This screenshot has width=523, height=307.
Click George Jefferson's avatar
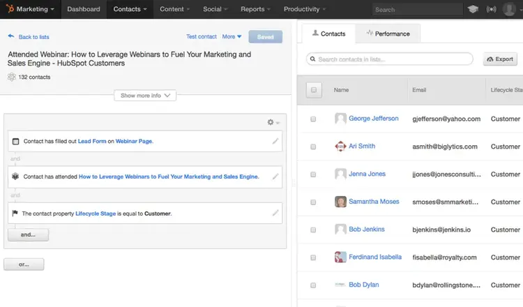click(340, 119)
